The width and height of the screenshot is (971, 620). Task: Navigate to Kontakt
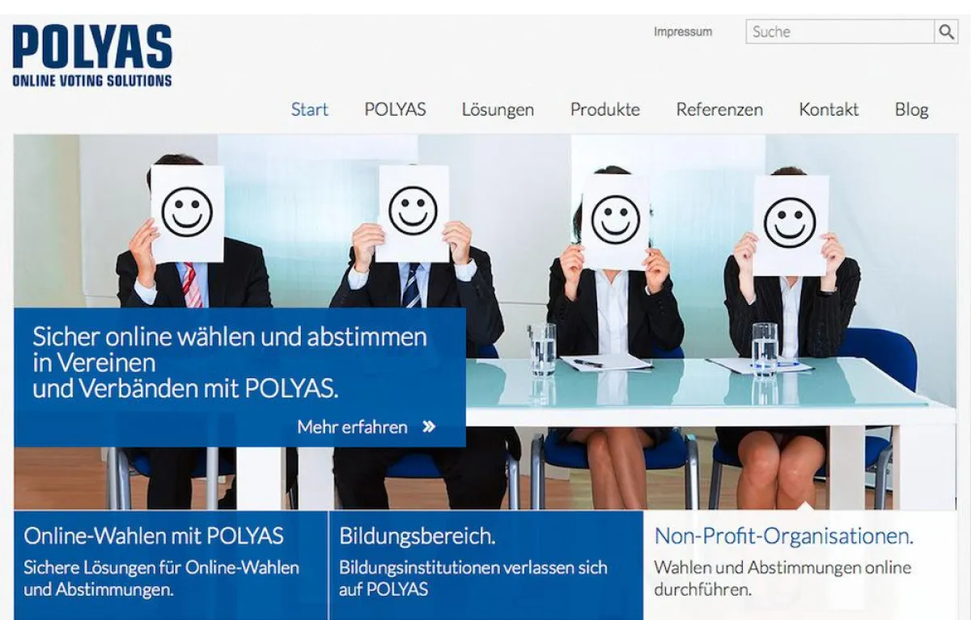829,109
